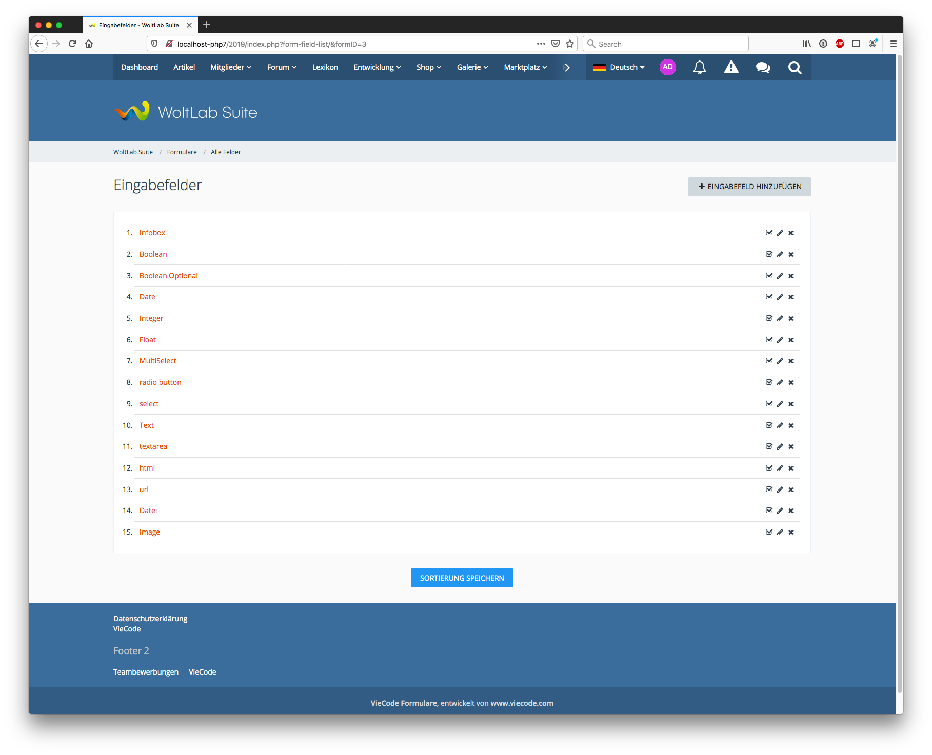Disable the textarea field via checkbox icon
This screenshot has width=932, height=755.
(769, 446)
